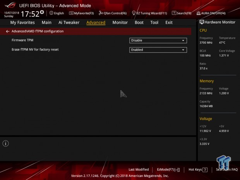Click the ROG logo at top left

[x=10, y=5]
